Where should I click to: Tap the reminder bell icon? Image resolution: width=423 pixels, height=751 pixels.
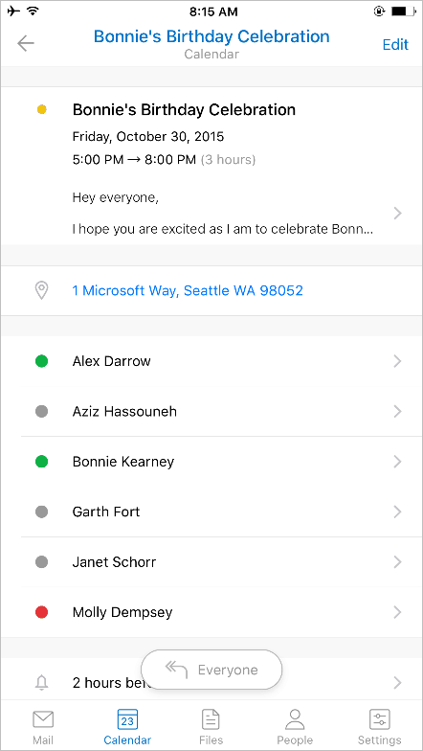pos(42,682)
